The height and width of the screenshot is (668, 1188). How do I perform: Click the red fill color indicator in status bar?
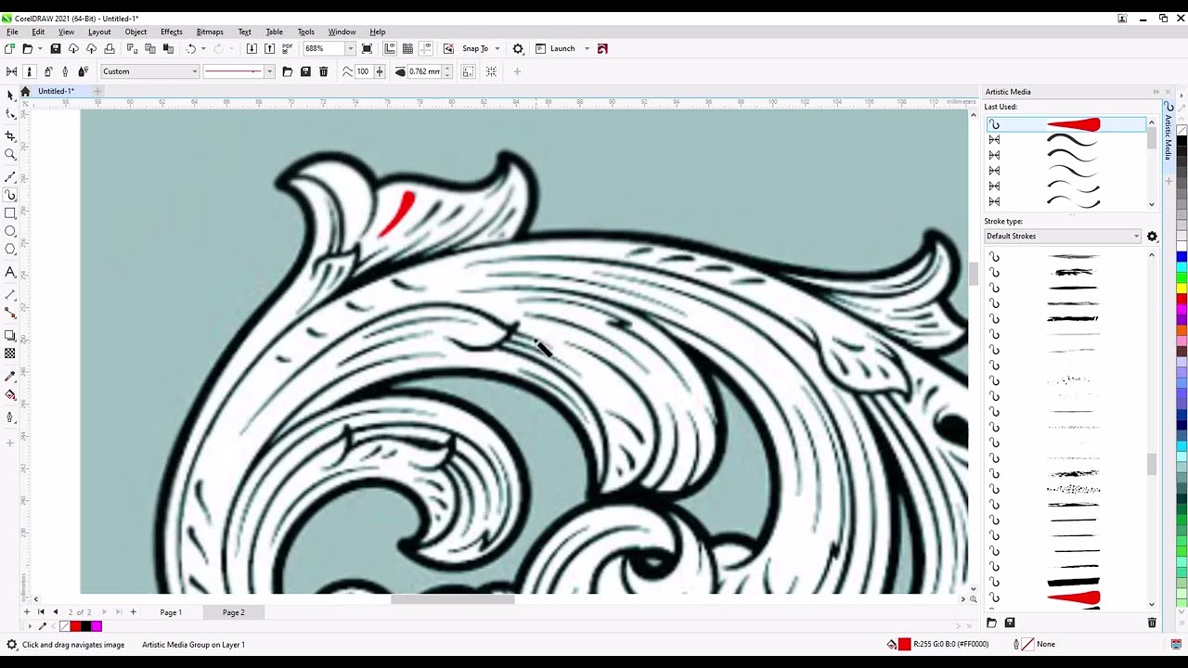(904, 644)
